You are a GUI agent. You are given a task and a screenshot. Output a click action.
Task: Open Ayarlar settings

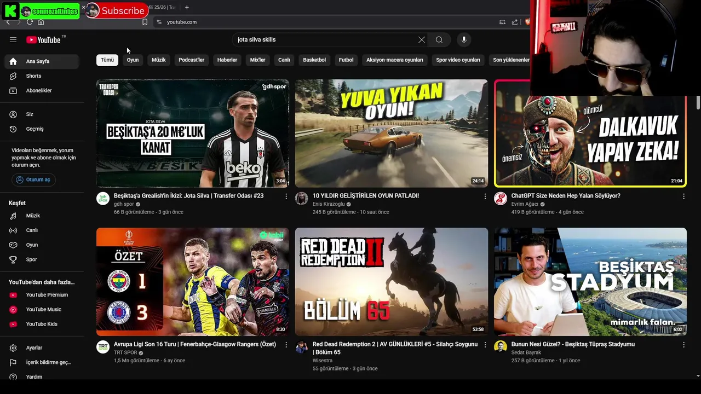[42, 347]
